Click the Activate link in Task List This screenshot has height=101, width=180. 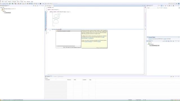(165, 8)
